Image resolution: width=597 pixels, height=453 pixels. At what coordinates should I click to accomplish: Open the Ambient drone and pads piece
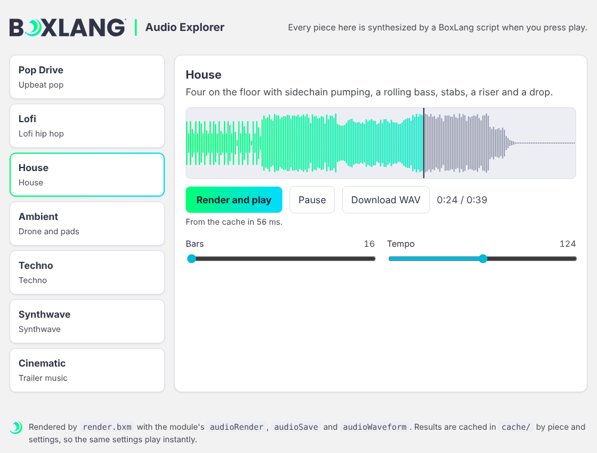[x=87, y=224]
